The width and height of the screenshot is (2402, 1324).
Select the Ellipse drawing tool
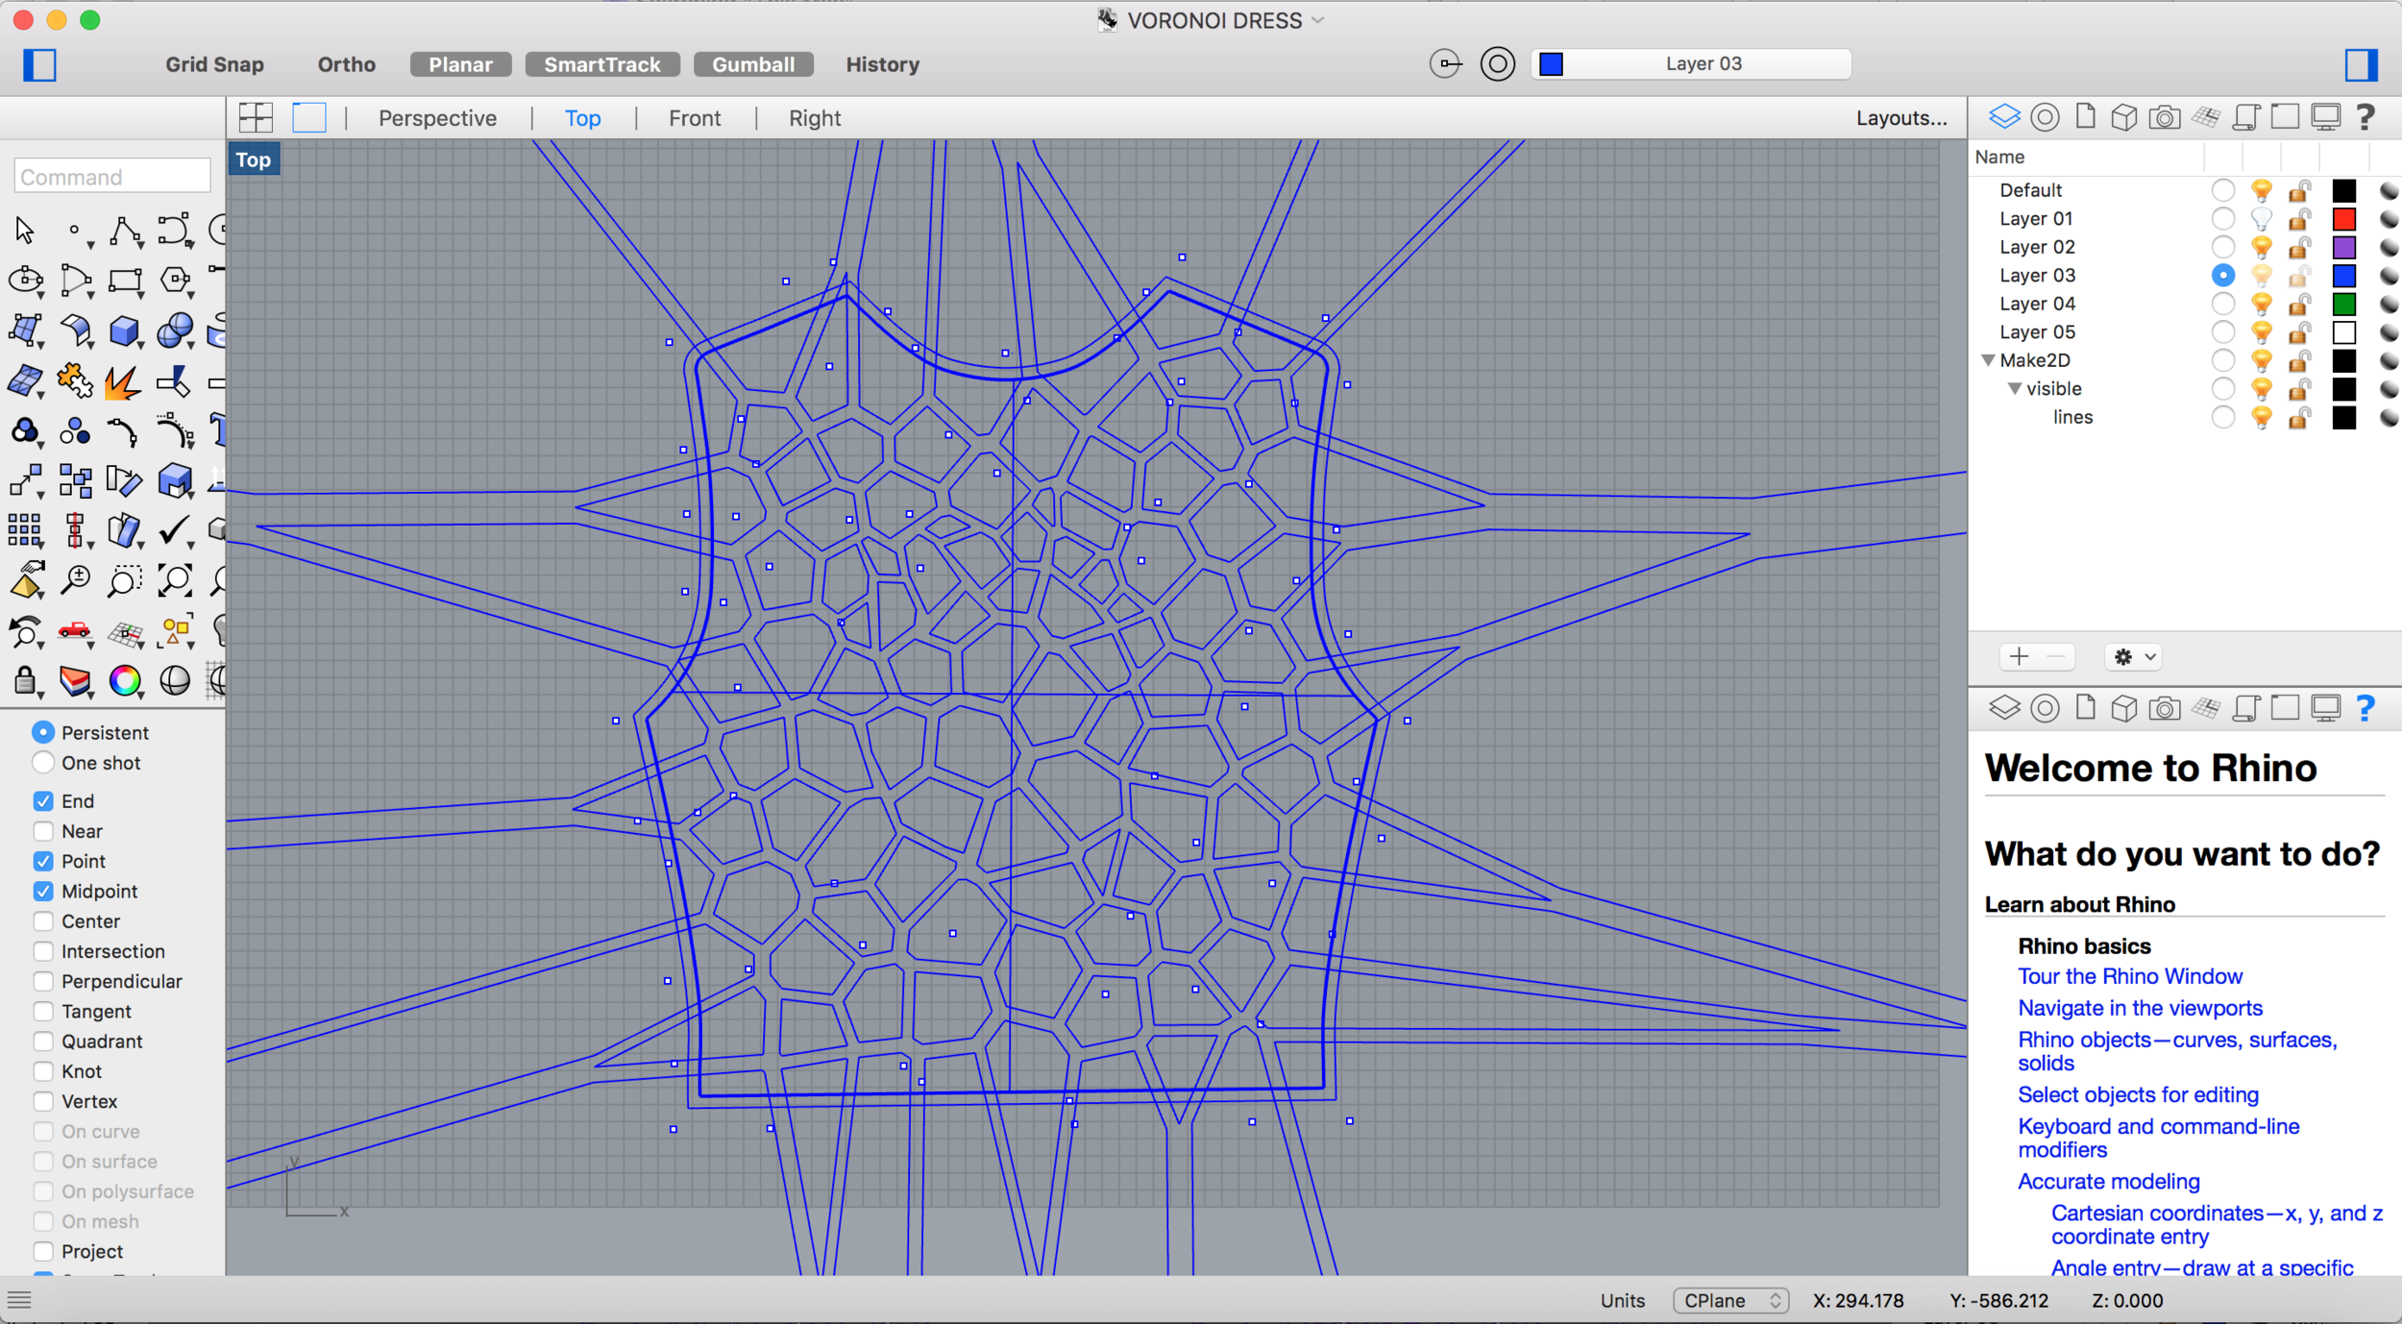pyautogui.click(x=25, y=281)
